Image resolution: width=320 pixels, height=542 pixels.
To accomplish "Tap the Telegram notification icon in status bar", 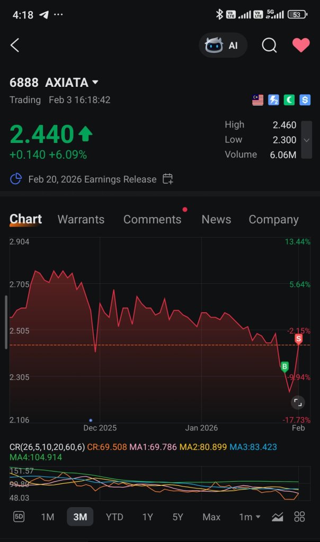I will coord(44,14).
